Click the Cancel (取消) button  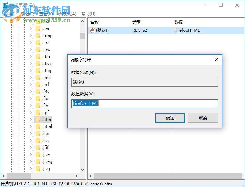click(203, 118)
